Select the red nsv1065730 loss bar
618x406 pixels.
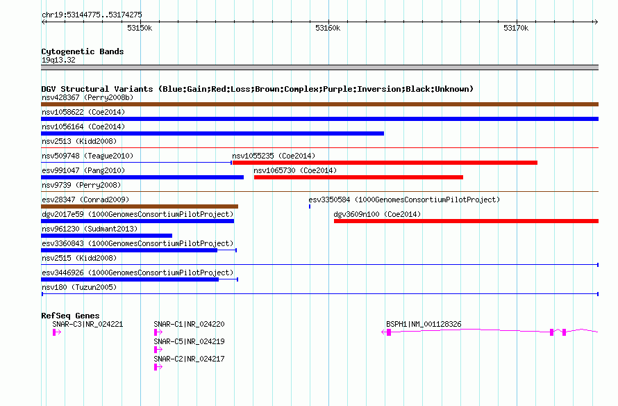click(x=359, y=177)
